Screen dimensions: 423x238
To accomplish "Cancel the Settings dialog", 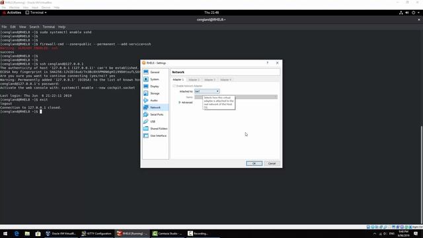I will [x=272, y=163].
